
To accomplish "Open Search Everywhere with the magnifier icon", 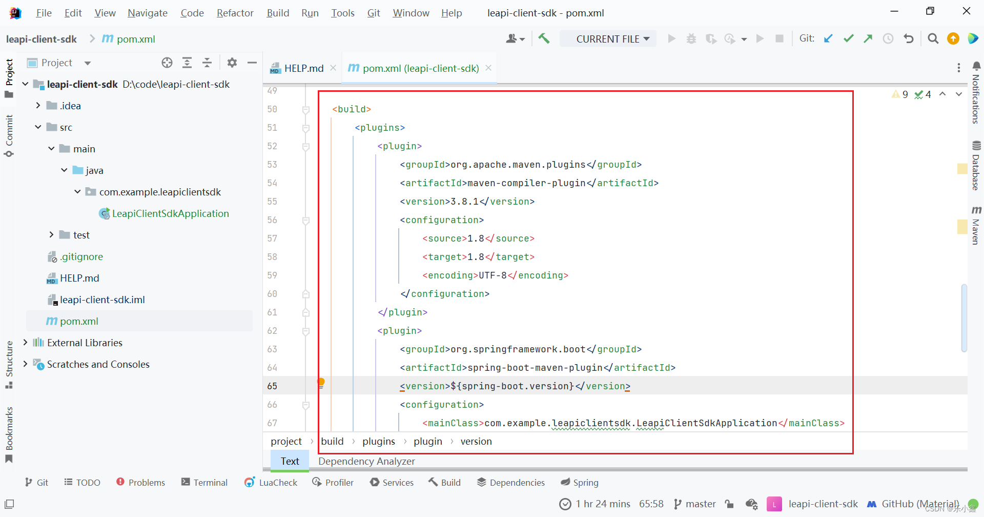I will pos(933,38).
